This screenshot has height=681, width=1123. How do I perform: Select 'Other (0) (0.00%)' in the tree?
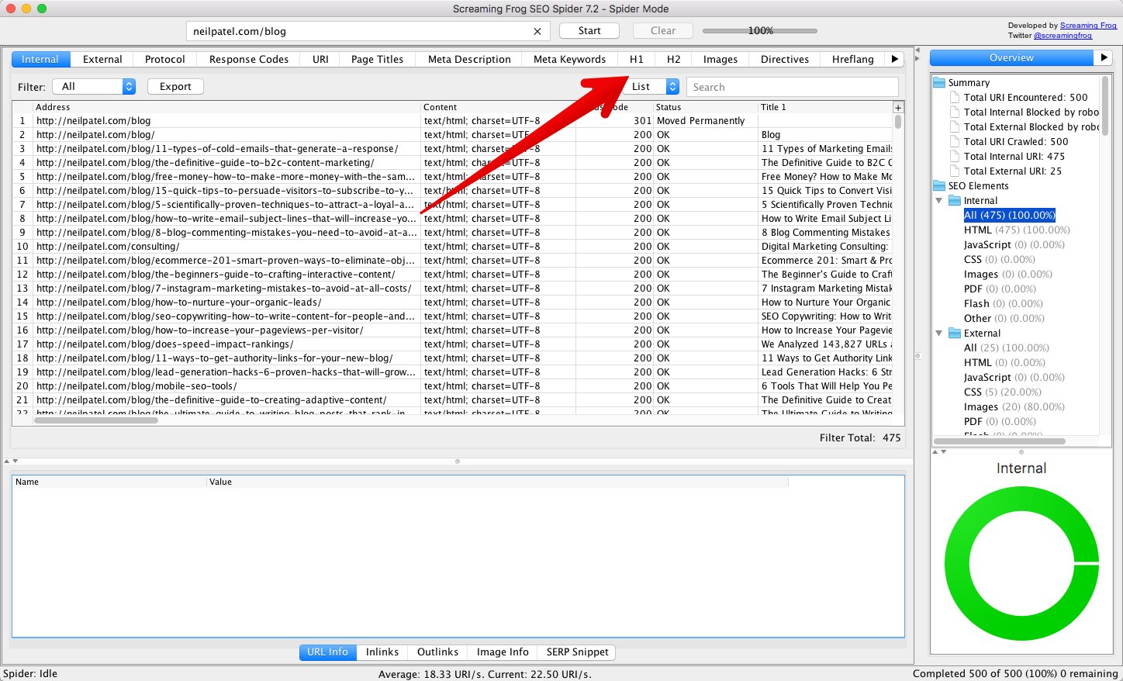pyautogui.click(x=1004, y=318)
